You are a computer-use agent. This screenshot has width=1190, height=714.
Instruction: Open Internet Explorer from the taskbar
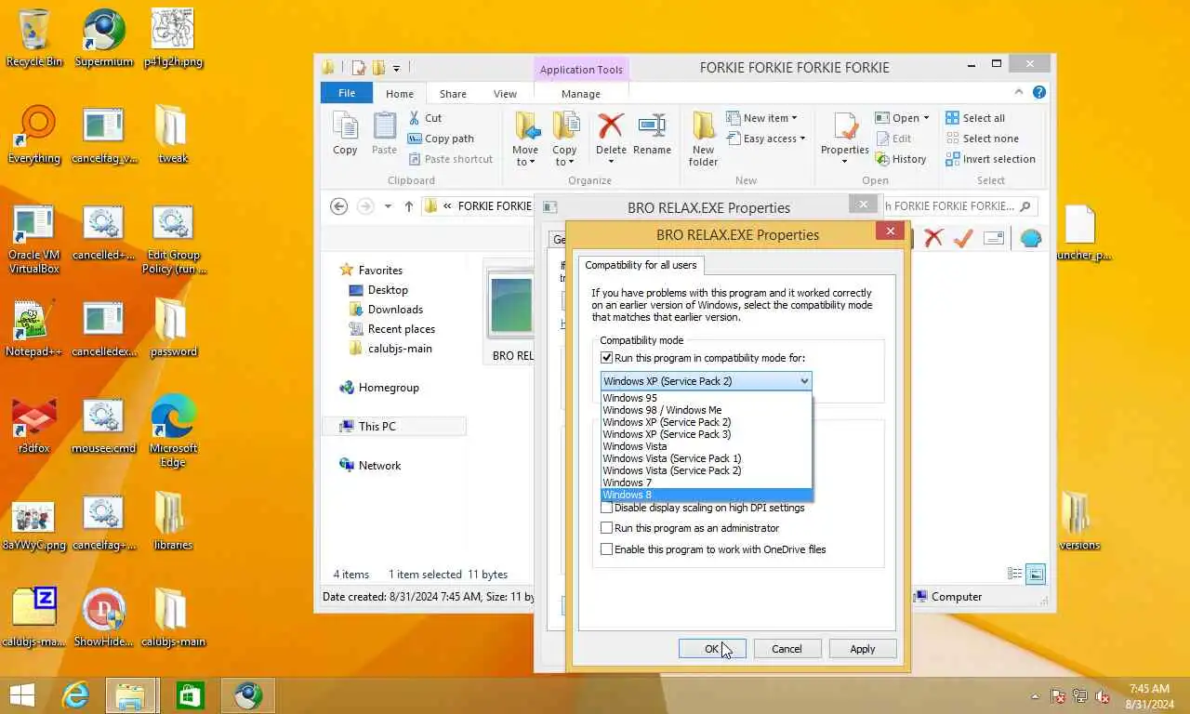(x=75, y=694)
